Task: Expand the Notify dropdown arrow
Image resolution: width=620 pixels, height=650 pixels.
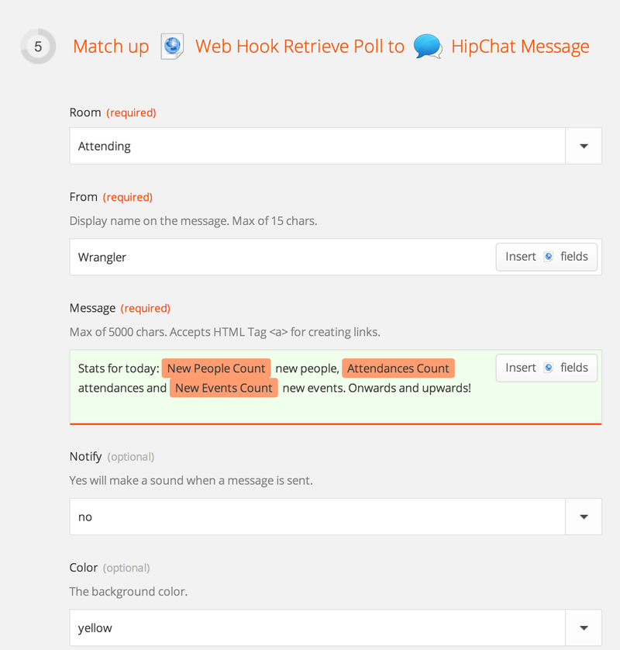Action: click(x=584, y=517)
